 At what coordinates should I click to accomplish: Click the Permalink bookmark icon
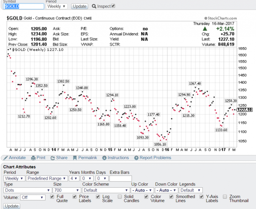click(x=75, y=158)
